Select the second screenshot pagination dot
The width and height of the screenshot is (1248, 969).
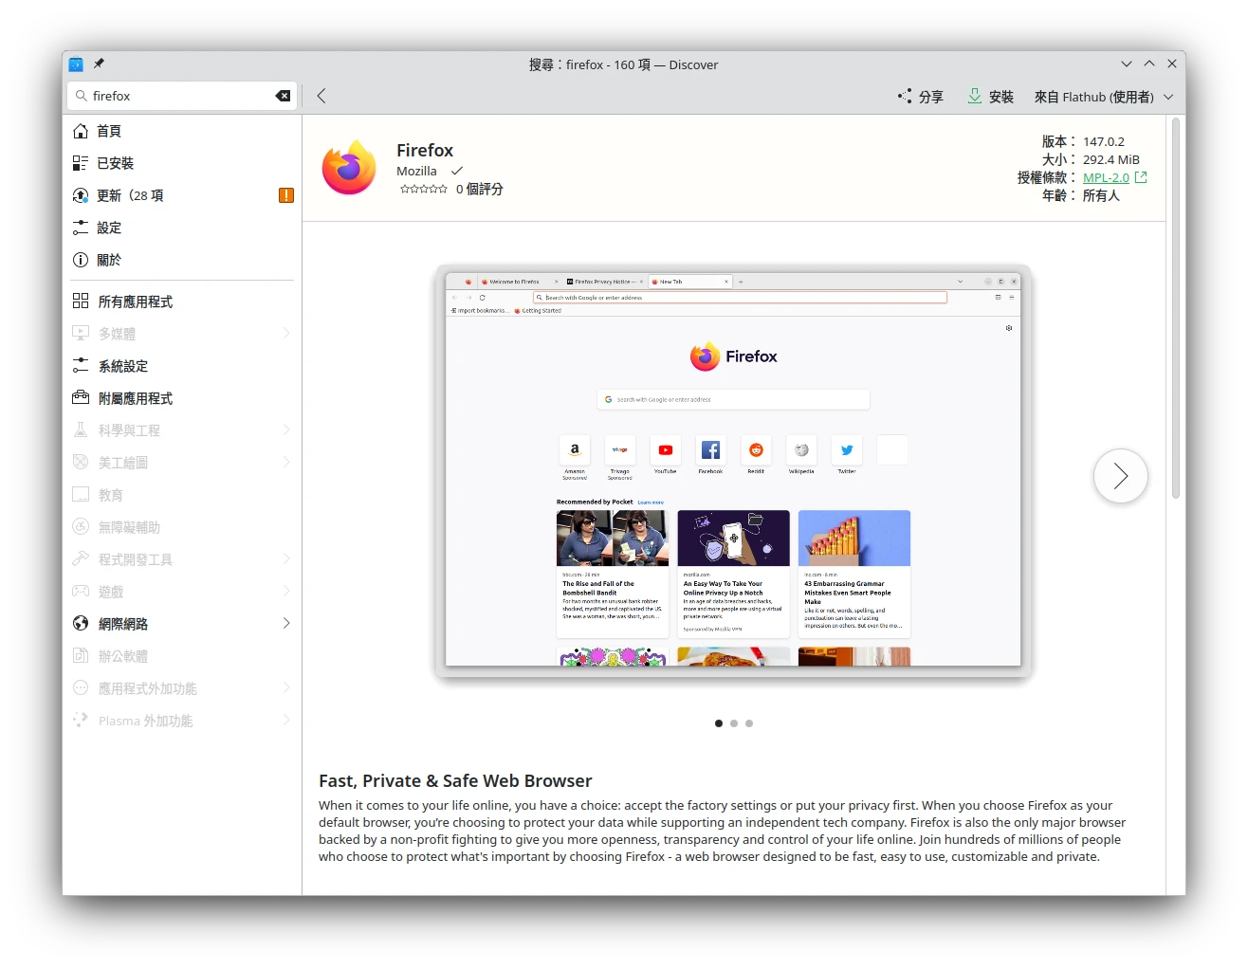734,723
